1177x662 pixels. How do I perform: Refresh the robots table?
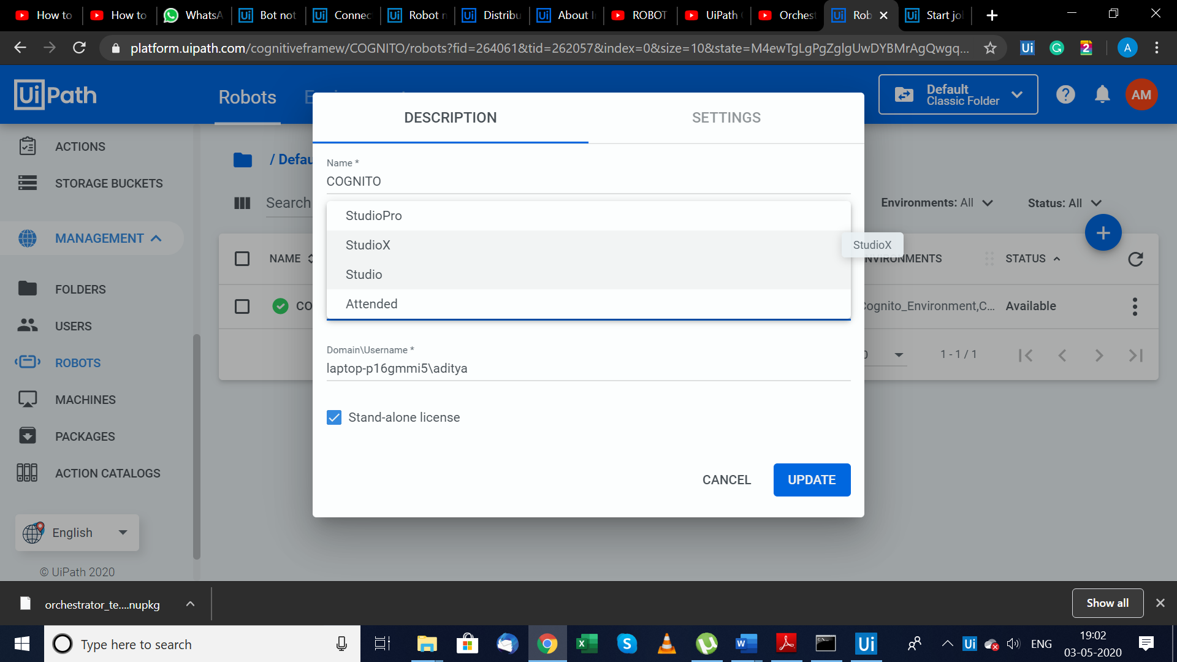1135,259
